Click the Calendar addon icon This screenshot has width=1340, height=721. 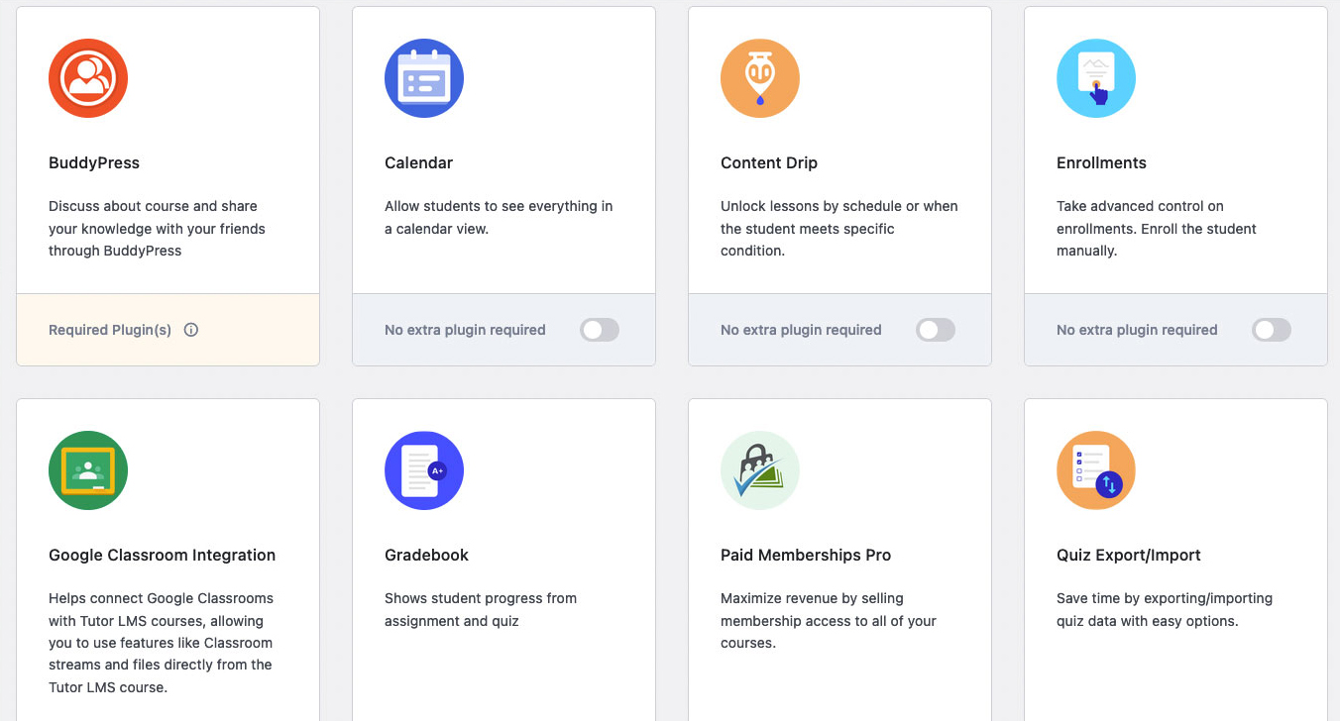click(424, 78)
